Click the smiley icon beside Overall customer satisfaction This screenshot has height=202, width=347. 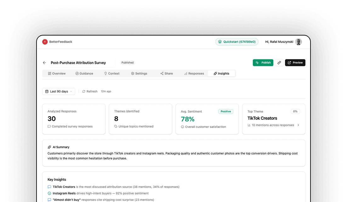tap(182, 127)
